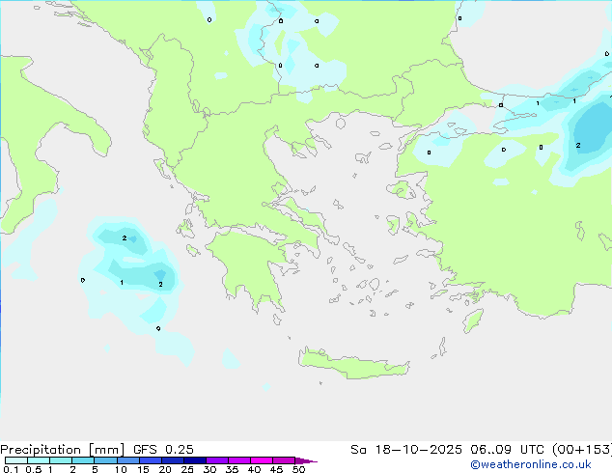This screenshot has height=473, width=612.
Task: Click the '25' legend scale label
Action: [187, 469]
